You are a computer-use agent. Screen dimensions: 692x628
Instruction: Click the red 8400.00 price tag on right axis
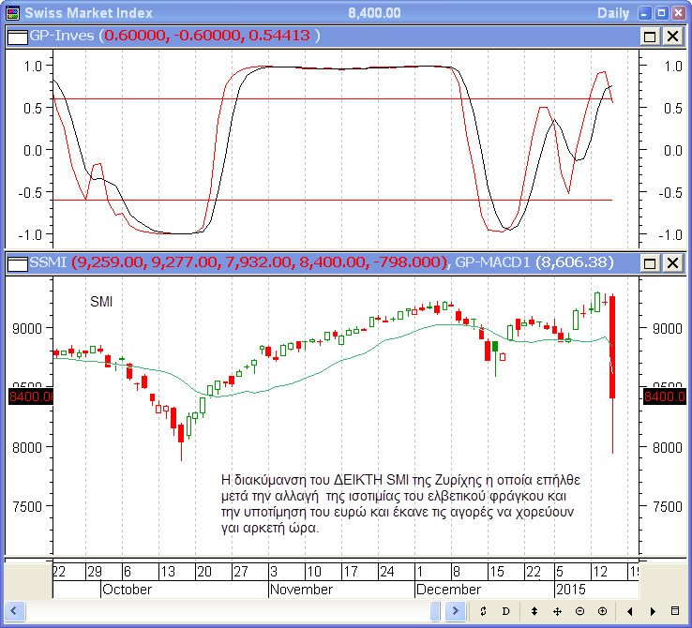pos(664,396)
